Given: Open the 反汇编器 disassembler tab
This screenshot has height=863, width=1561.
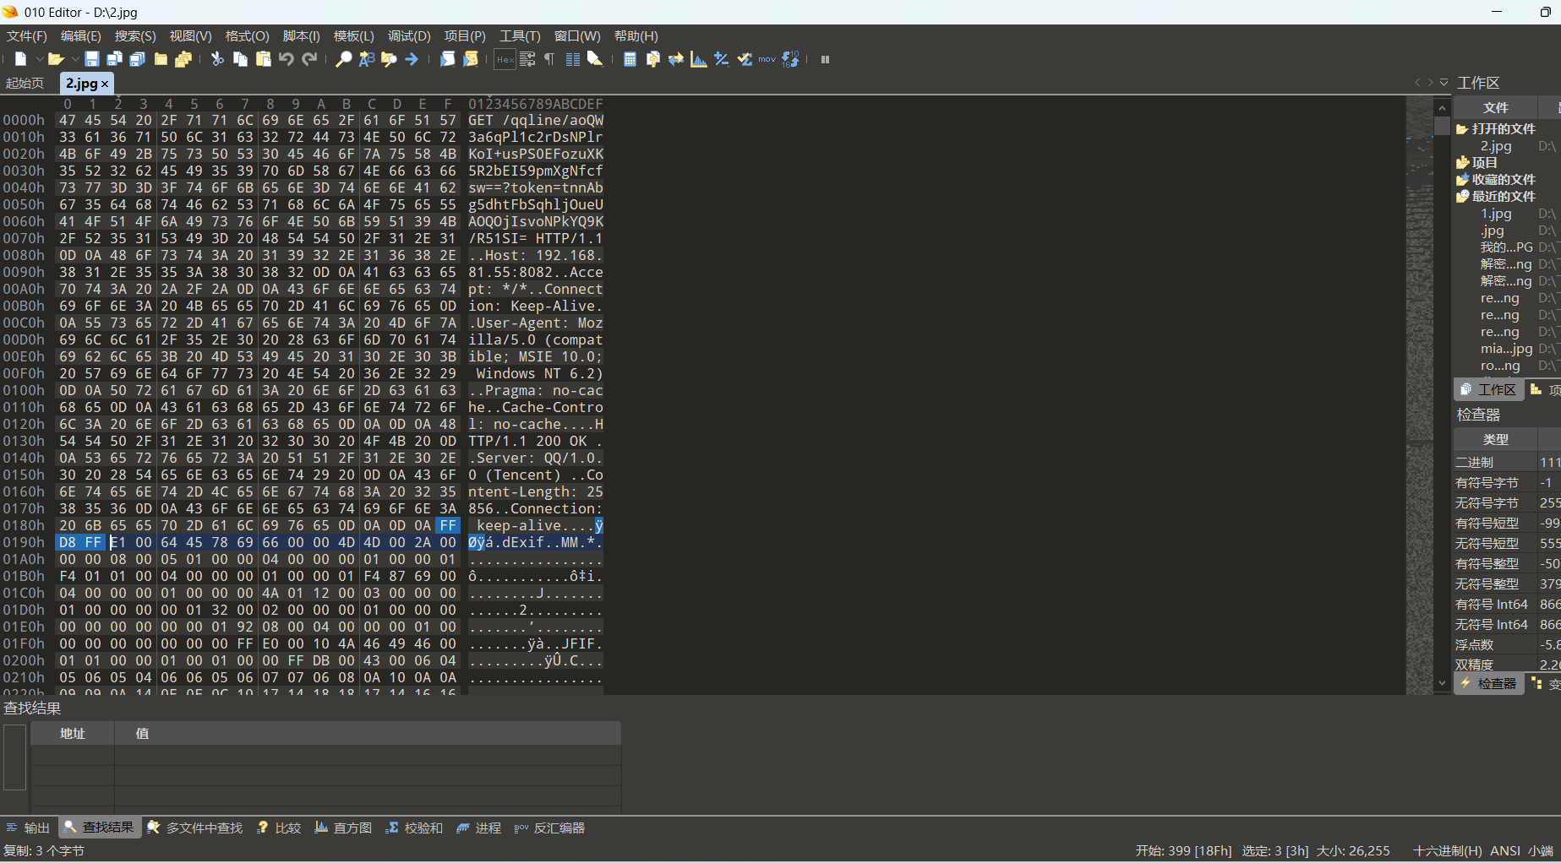Looking at the screenshot, I should tap(549, 828).
